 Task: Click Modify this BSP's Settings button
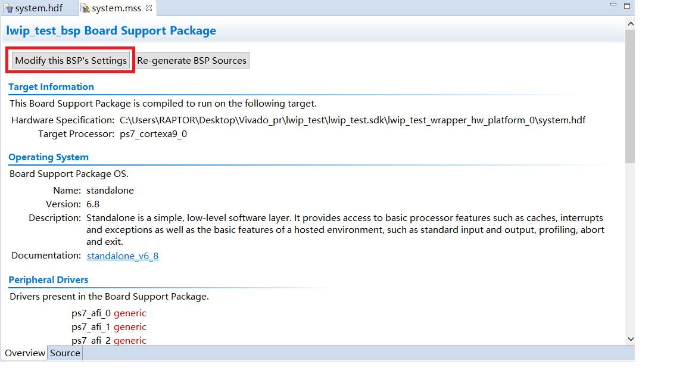click(x=71, y=60)
